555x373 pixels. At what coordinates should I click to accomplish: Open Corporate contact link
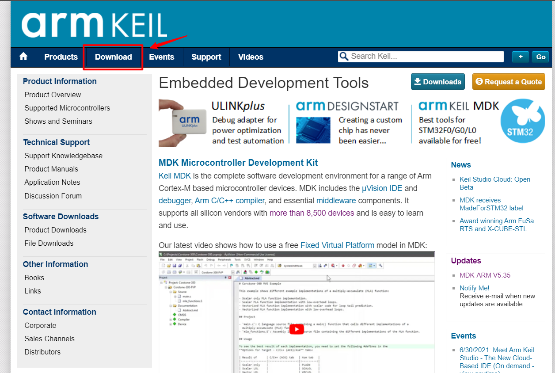pyautogui.click(x=41, y=325)
